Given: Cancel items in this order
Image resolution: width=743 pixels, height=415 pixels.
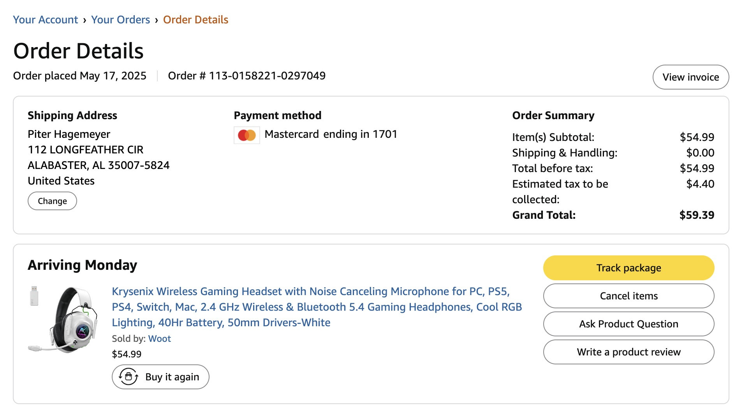Looking at the screenshot, I should (x=629, y=296).
